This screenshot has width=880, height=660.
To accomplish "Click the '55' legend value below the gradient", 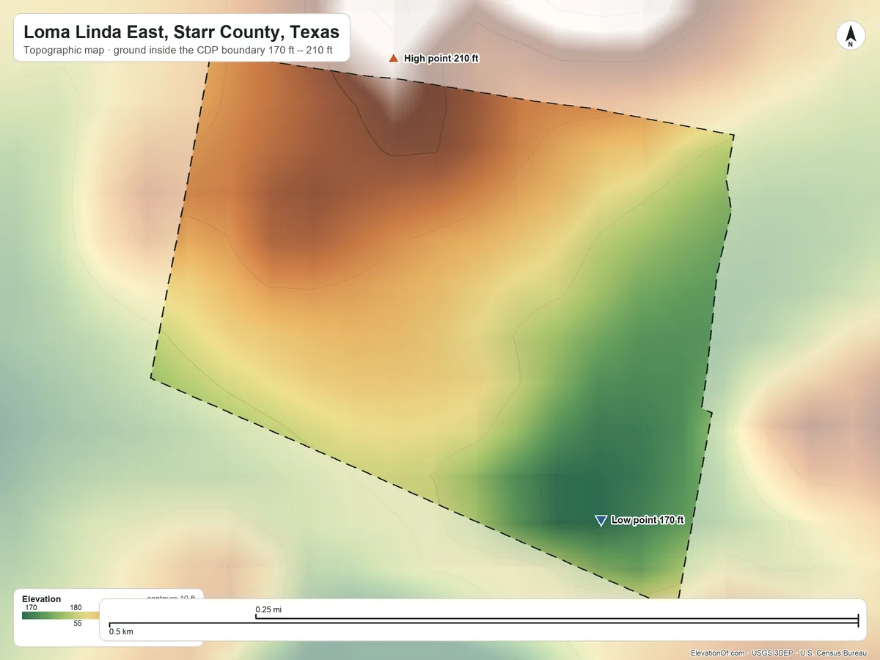I will point(78,623).
